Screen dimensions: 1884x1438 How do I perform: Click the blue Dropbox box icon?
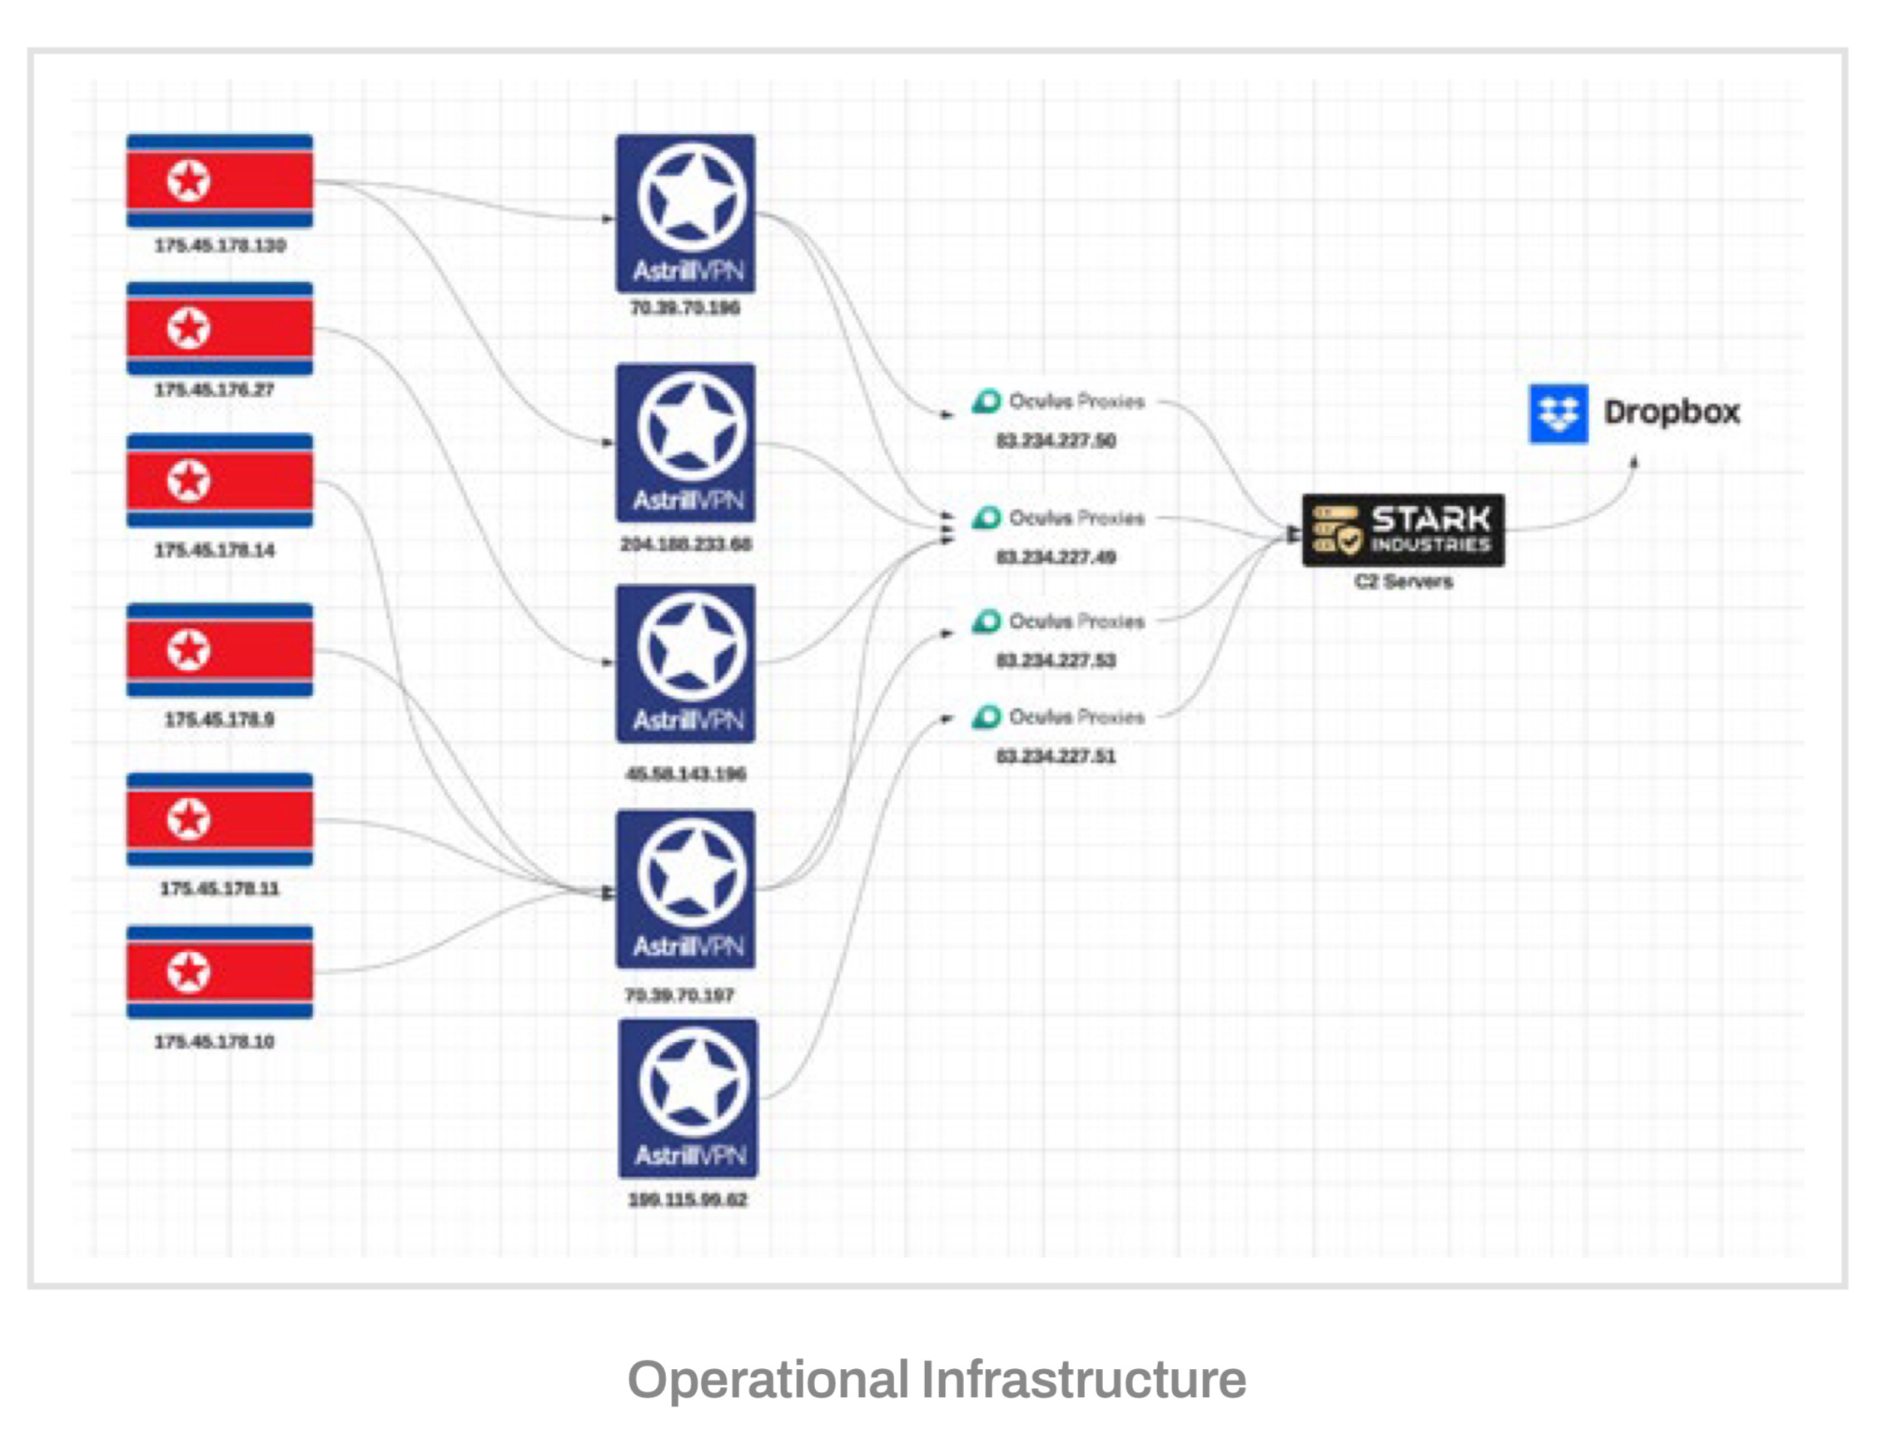pyautogui.click(x=1558, y=414)
